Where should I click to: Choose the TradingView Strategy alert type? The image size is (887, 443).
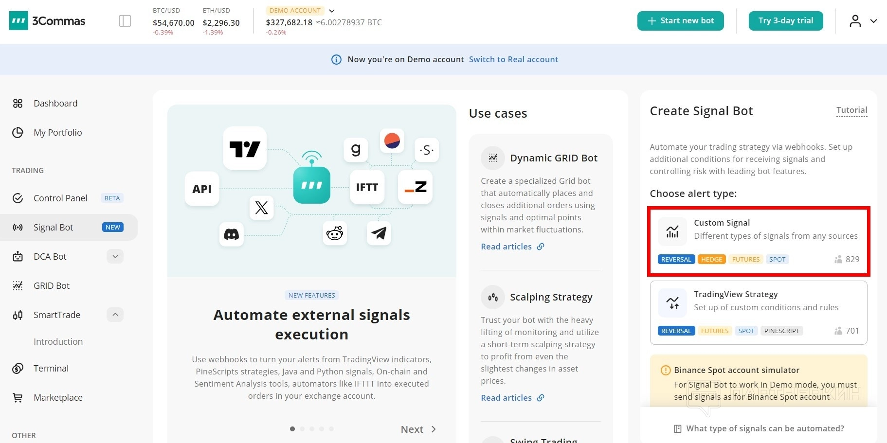[758, 312]
